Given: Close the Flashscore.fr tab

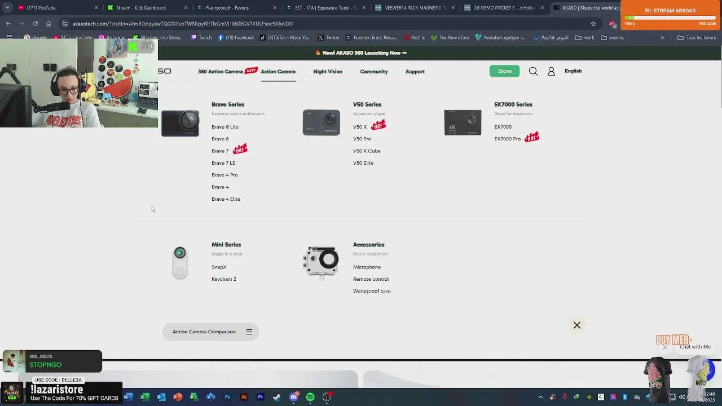Looking at the screenshot, I should [275, 8].
